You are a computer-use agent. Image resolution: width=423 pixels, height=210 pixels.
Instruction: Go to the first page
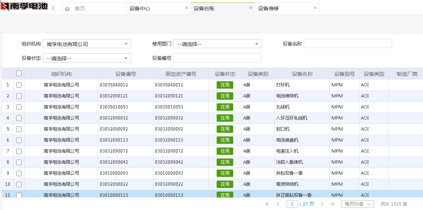[x=268, y=204]
